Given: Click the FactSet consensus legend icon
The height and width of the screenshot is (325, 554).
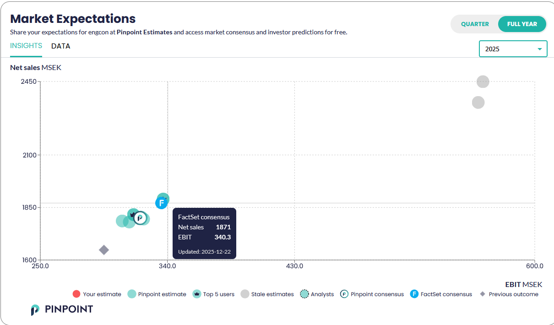Looking at the screenshot, I should pyautogui.click(x=414, y=294).
